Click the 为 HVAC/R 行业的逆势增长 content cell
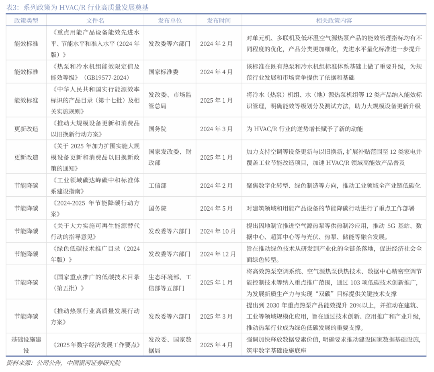 tap(304, 129)
